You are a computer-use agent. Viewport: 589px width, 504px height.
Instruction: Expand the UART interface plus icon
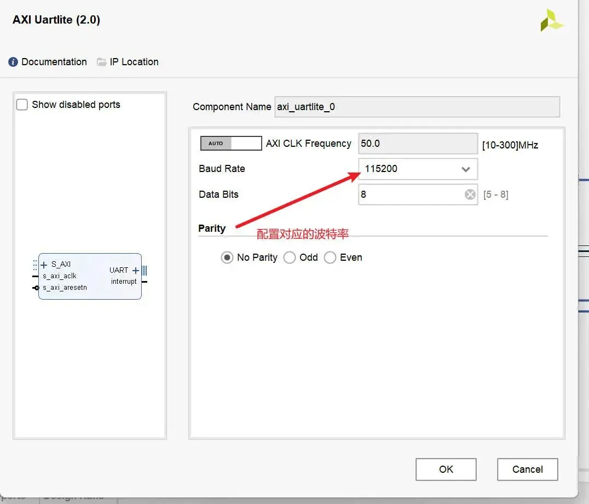click(x=136, y=270)
